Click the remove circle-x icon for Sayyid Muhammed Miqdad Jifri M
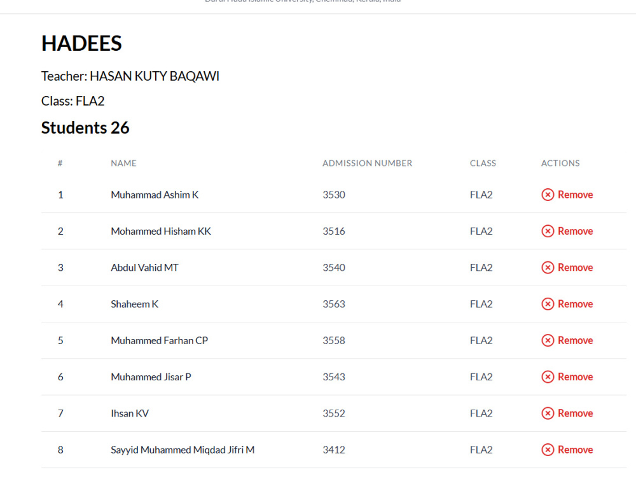 pyautogui.click(x=548, y=450)
